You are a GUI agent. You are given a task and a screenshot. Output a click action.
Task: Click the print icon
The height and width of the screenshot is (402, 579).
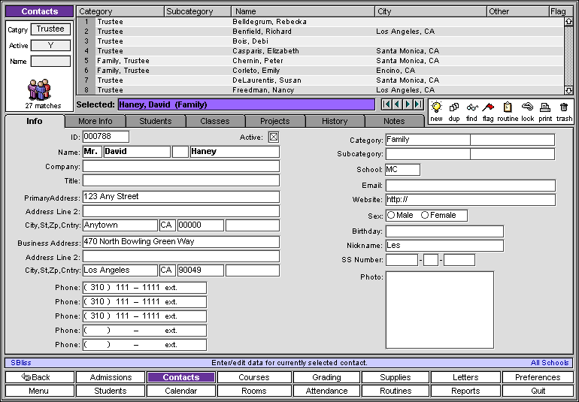[x=545, y=107]
